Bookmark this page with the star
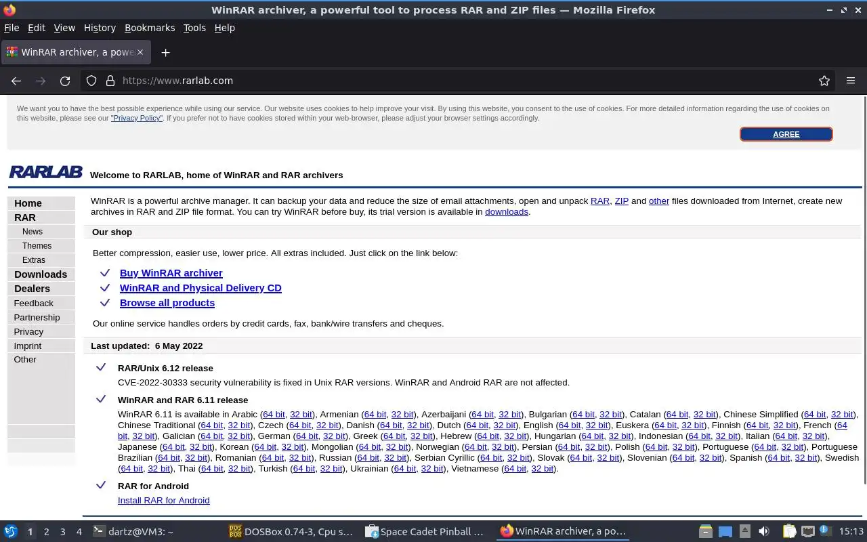The image size is (867, 542). 824,81
